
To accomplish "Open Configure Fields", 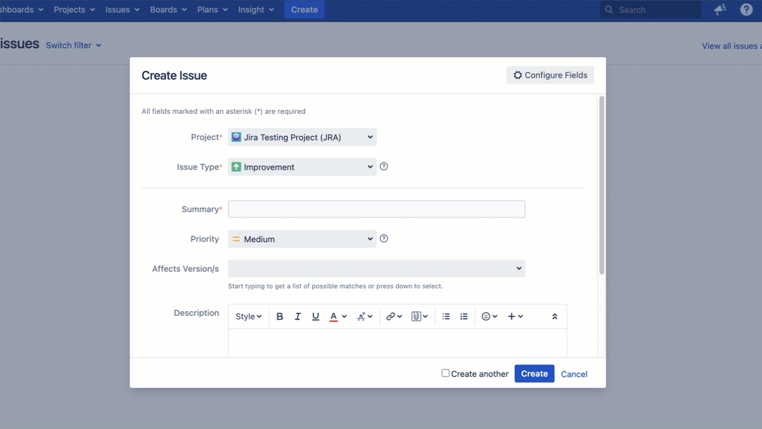I will tap(550, 75).
